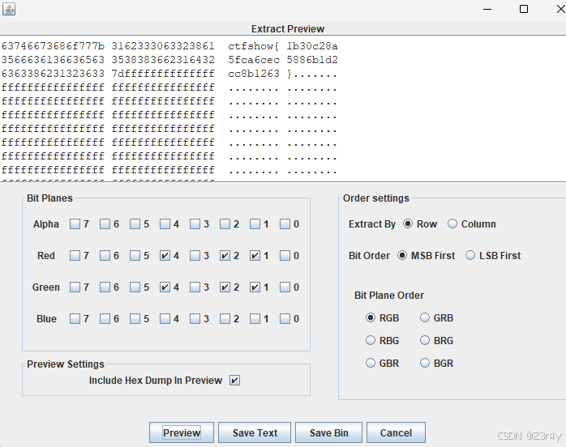Check Alpha bit plane 3
This screenshot has width=566, height=447.
195,224
